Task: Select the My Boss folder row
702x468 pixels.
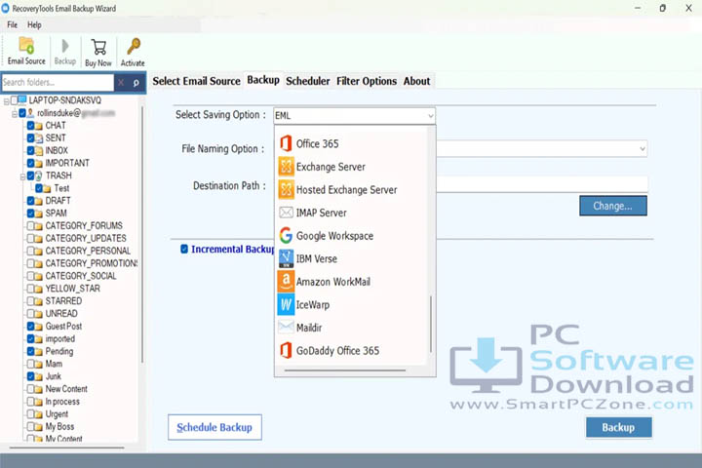Action: click(x=59, y=426)
